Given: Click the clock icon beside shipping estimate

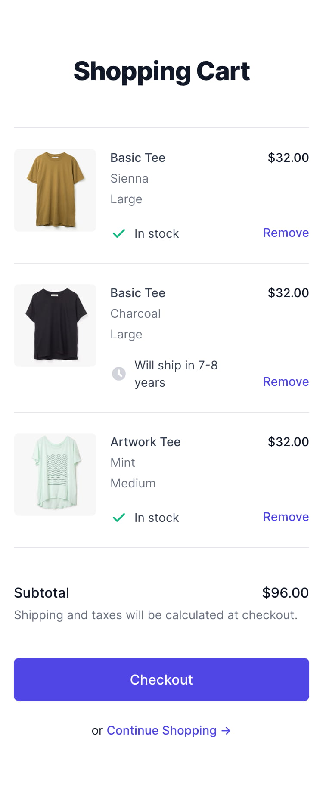Looking at the screenshot, I should tap(119, 373).
